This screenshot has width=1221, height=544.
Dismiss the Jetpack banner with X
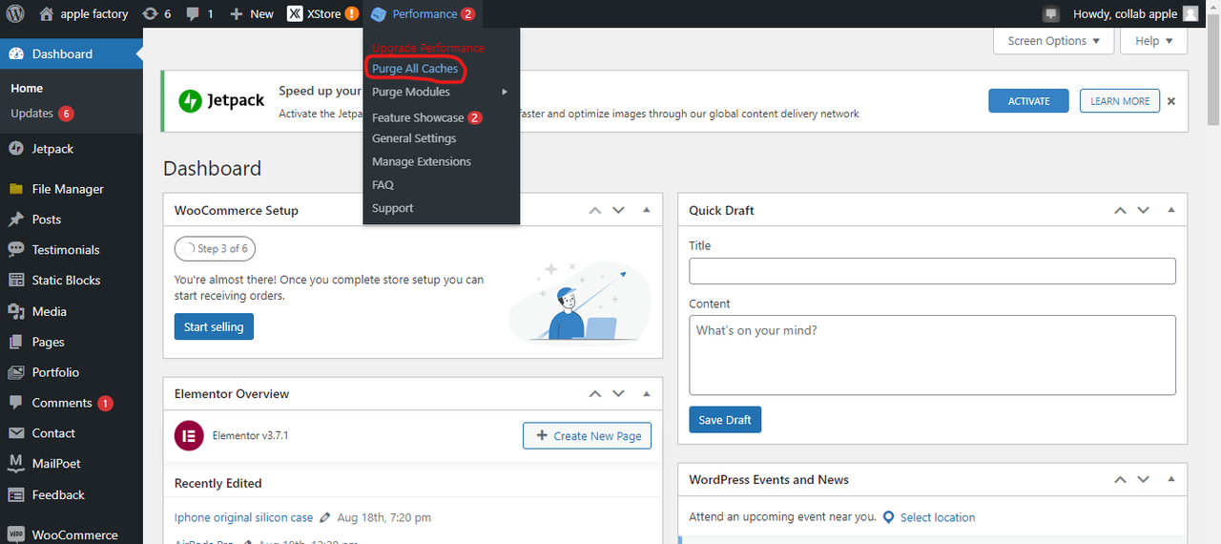(1171, 100)
